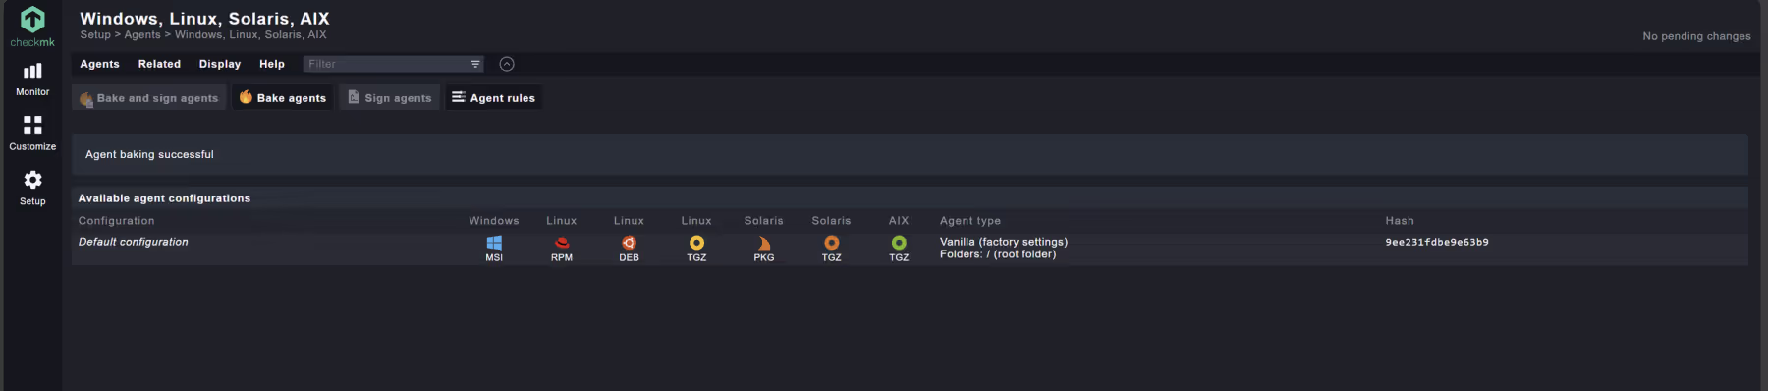
Task: Click the Folders: / (root folder) text
Action: point(998,254)
